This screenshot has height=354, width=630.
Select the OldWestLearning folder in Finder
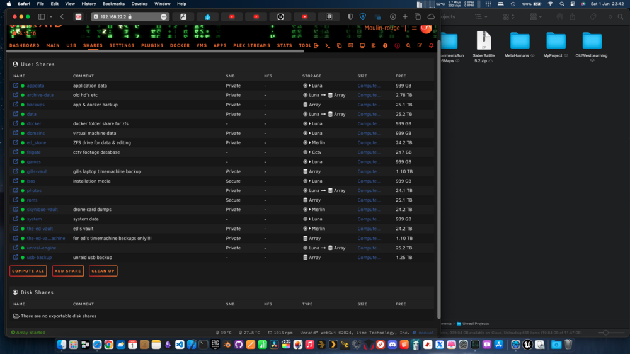592,47
